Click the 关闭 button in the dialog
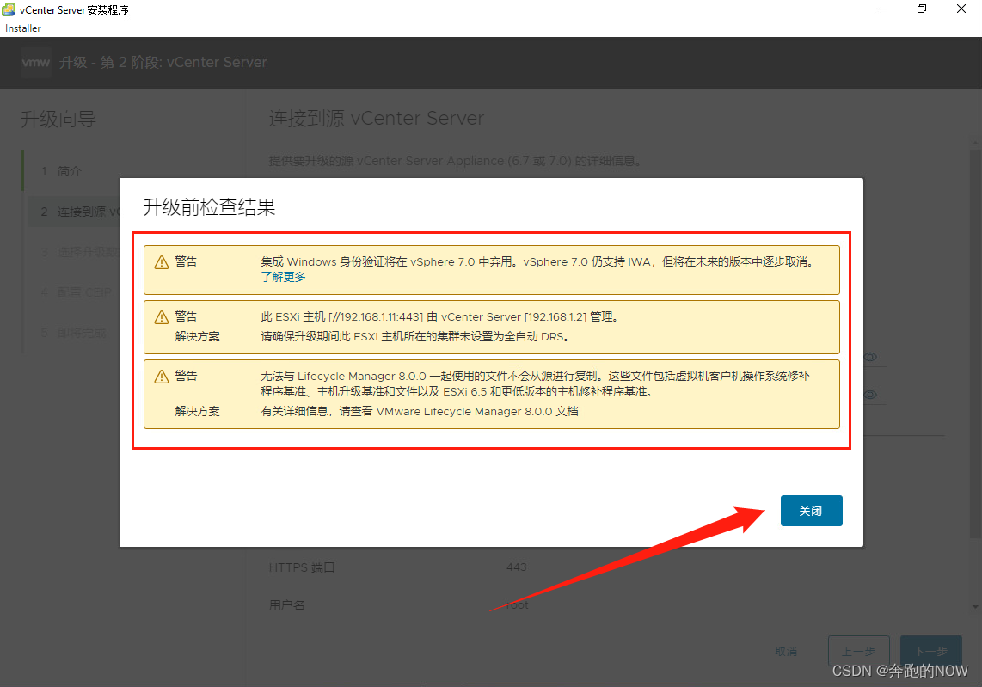The height and width of the screenshot is (687, 982). point(811,511)
